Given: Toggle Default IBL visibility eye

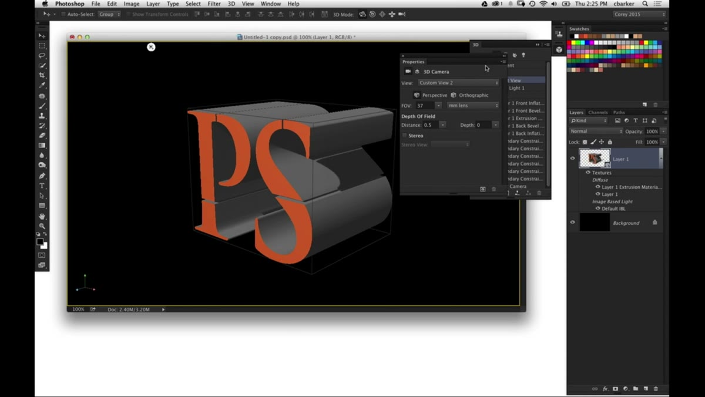Looking at the screenshot, I should 598,208.
